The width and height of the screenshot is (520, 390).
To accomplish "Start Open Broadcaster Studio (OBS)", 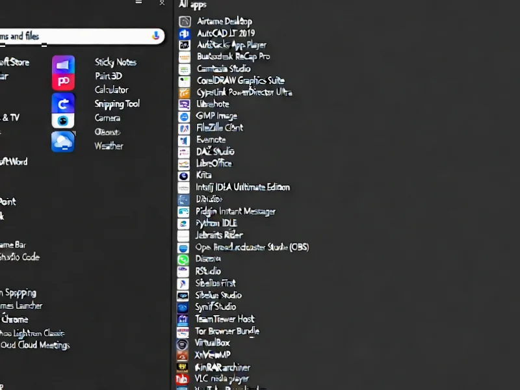I will click(252, 247).
